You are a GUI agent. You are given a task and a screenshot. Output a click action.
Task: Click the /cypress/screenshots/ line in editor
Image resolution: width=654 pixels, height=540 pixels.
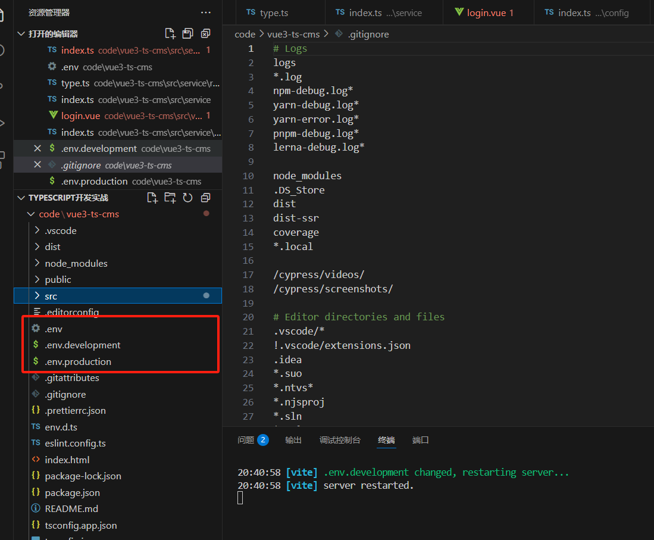click(333, 289)
